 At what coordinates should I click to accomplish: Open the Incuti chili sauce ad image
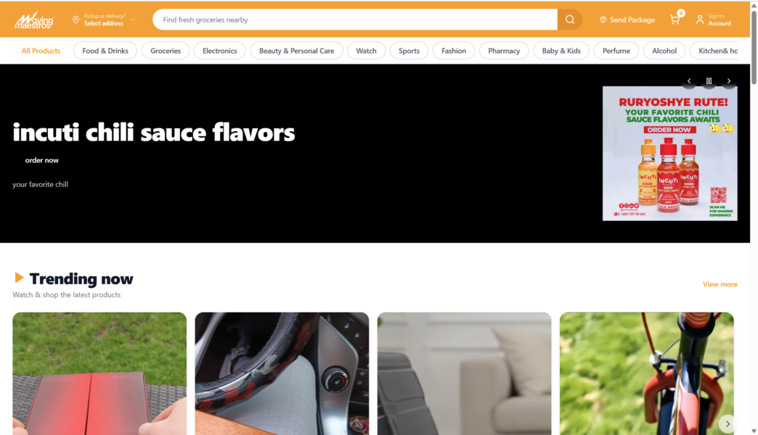click(x=669, y=154)
